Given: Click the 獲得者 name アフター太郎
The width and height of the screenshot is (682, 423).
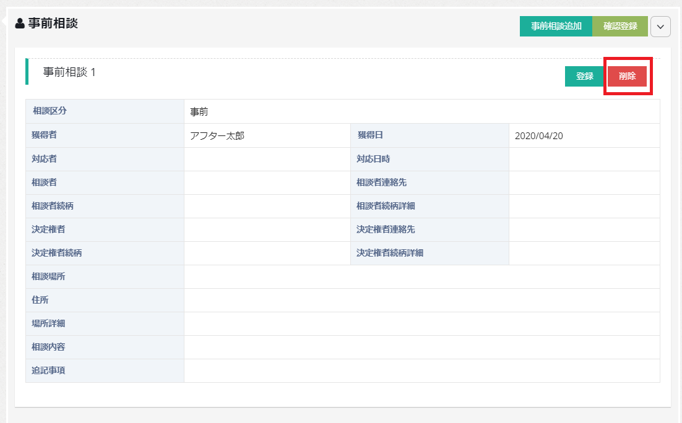Looking at the screenshot, I should click(217, 136).
